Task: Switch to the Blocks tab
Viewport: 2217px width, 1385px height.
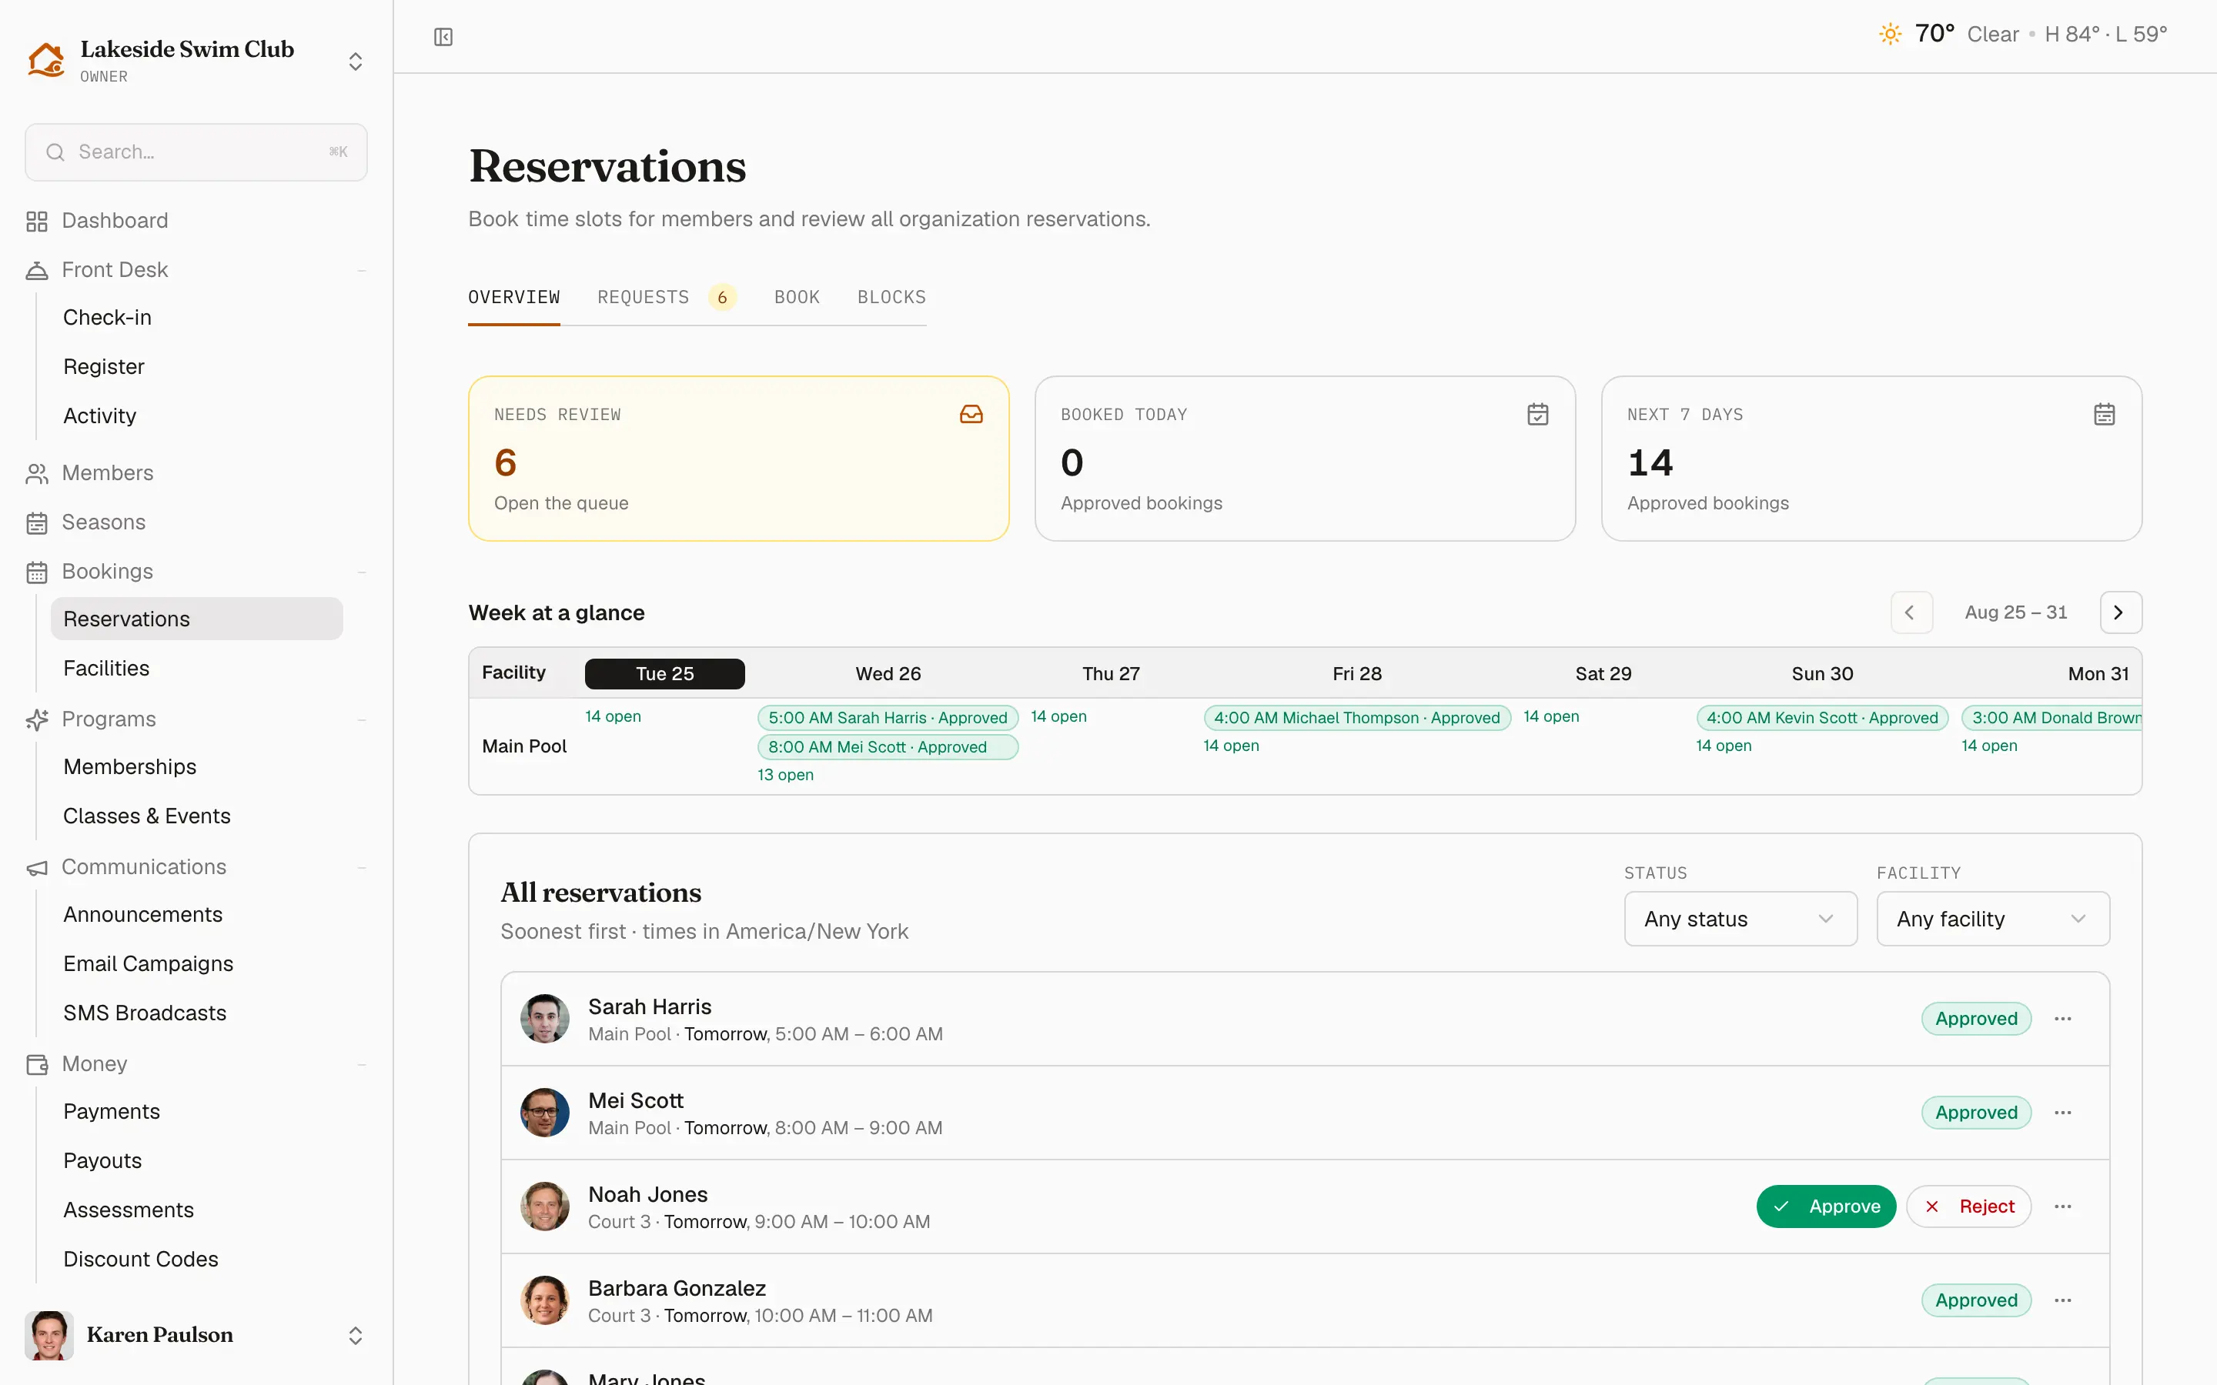Action: [891, 298]
